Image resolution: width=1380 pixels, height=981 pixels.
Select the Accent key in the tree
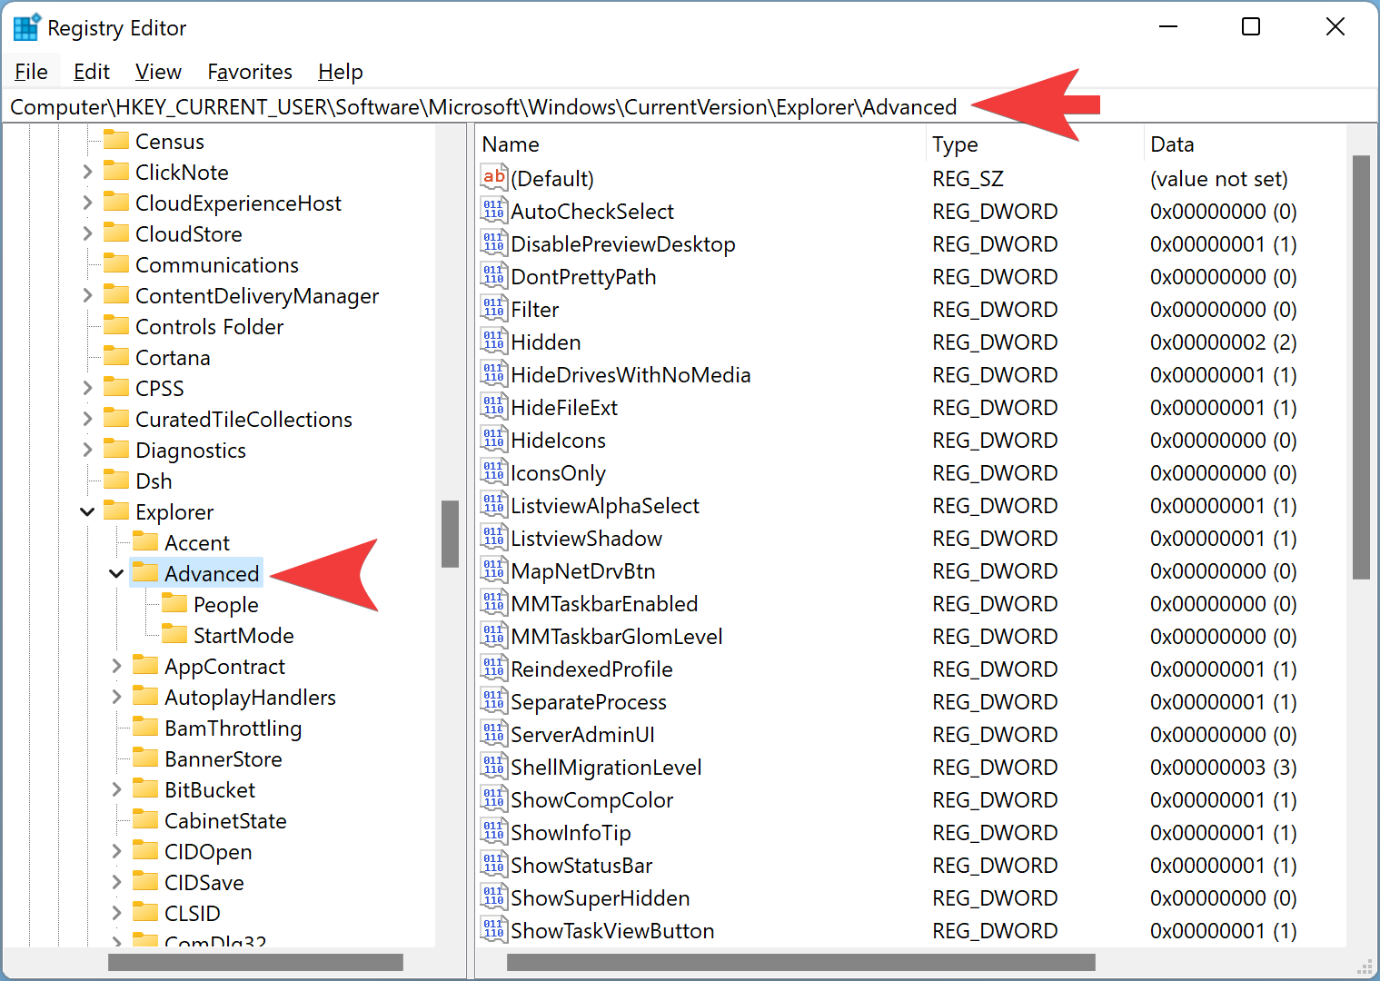[x=197, y=543]
